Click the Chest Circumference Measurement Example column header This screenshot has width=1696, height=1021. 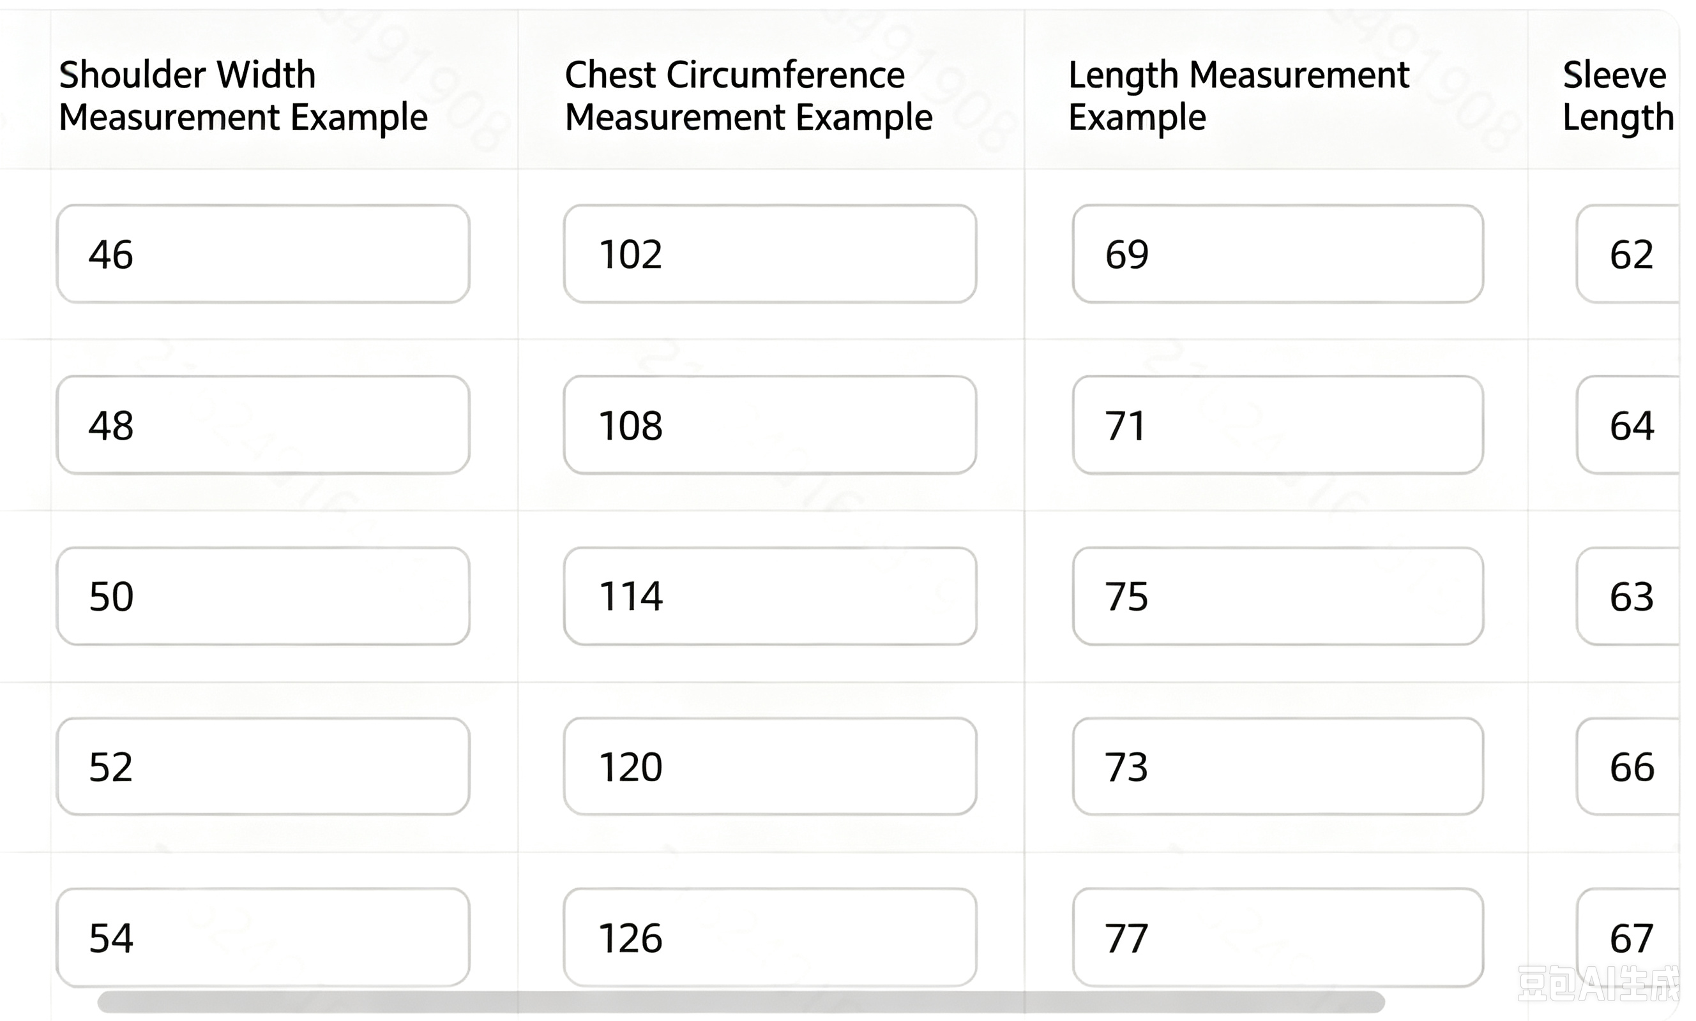tap(748, 96)
